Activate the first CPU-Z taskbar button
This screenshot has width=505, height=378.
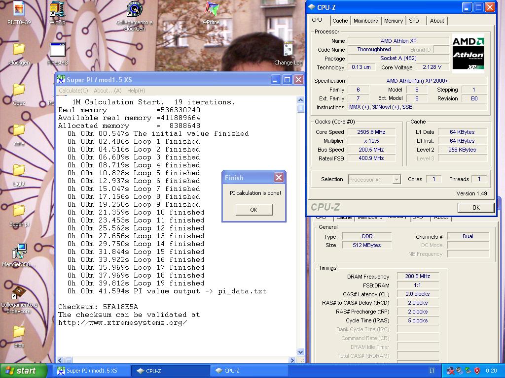point(171,371)
